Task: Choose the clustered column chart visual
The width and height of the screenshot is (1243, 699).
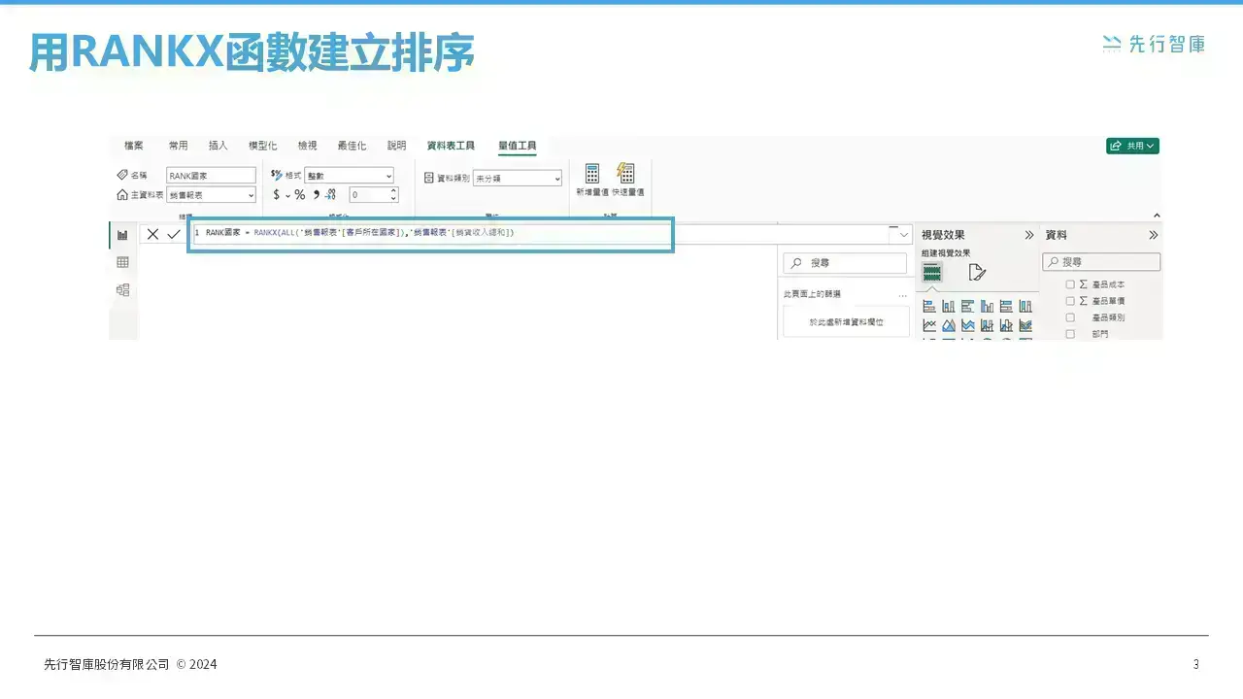Action: pos(988,307)
